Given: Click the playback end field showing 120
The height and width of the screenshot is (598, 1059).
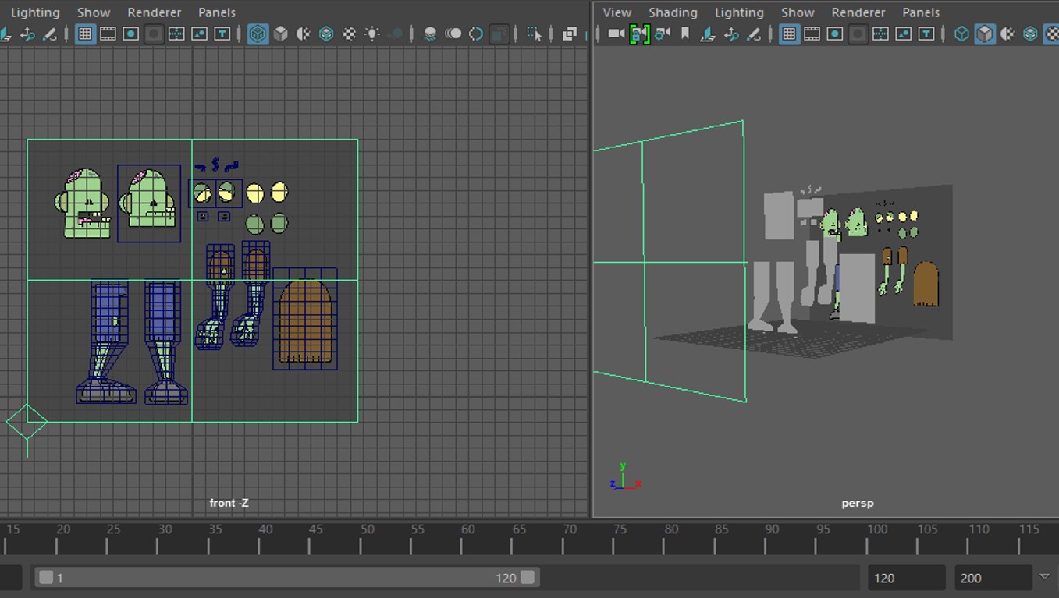Looking at the screenshot, I should [905, 578].
